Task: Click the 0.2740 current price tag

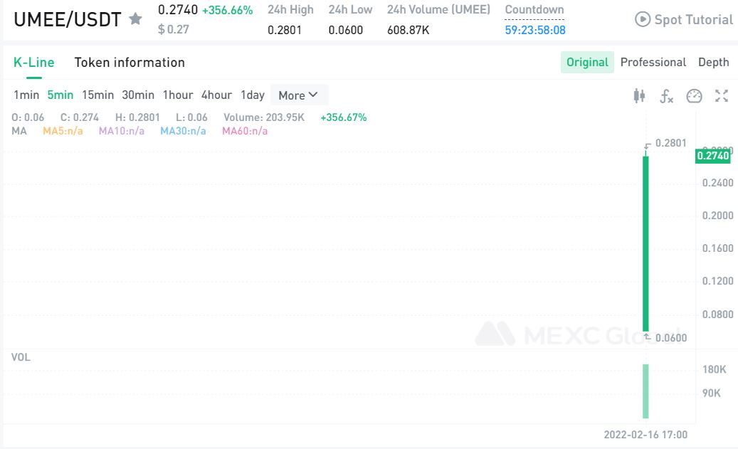Action: [x=712, y=156]
